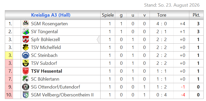Click the SC Steinbach blue round logo
206x101 pixels.
(25, 55)
